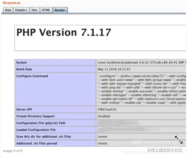Open the Headers tab
Viewport: 187px width, 157px height.
click(x=21, y=10)
